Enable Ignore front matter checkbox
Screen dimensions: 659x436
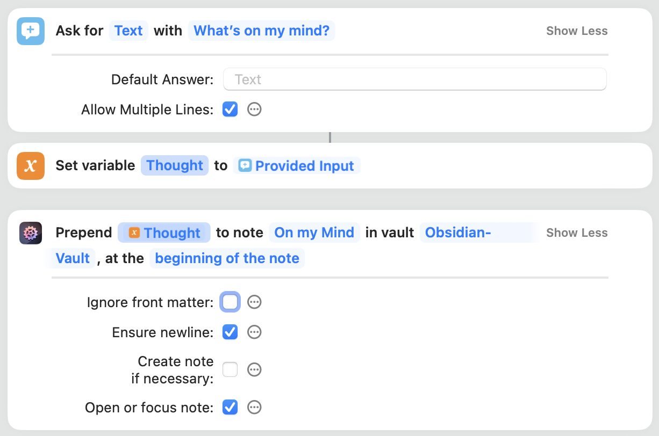[x=230, y=302]
